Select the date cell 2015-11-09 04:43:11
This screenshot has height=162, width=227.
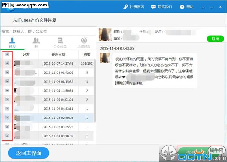tap(58, 109)
